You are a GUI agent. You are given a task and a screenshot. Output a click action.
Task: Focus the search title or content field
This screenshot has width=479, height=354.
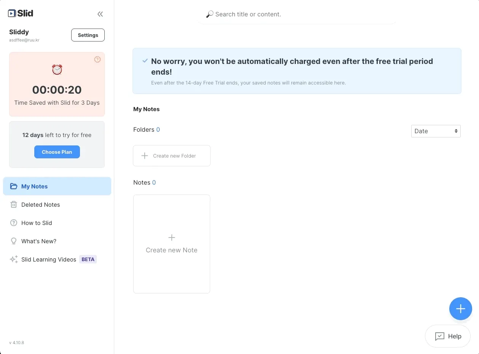click(x=297, y=14)
